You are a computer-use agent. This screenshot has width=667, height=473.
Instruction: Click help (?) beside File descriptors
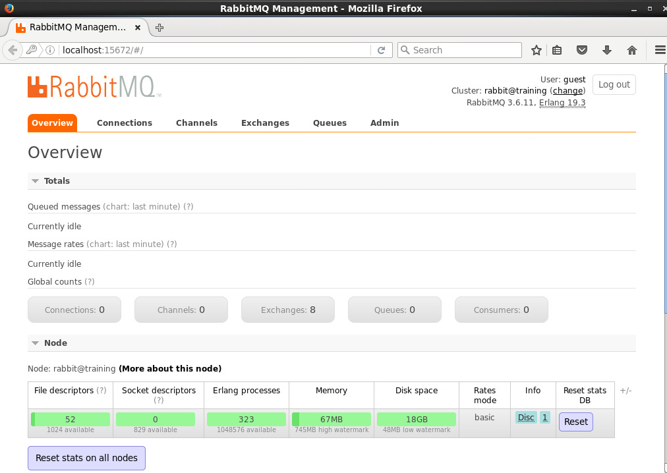[x=101, y=391]
